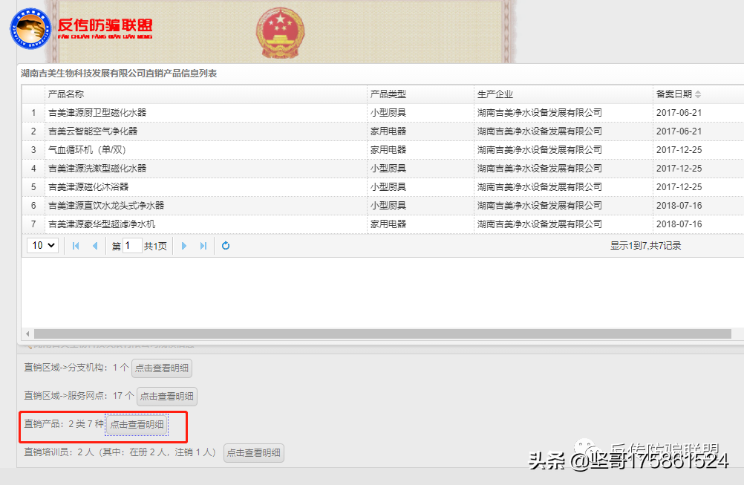Click 小型厨具 in row 5
The height and width of the screenshot is (485, 744).
[388, 187]
